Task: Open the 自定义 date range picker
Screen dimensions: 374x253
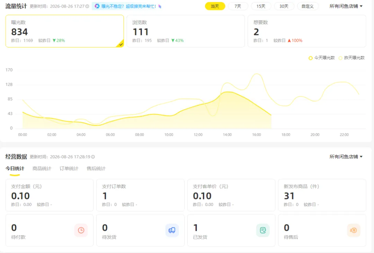Action: coord(308,6)
